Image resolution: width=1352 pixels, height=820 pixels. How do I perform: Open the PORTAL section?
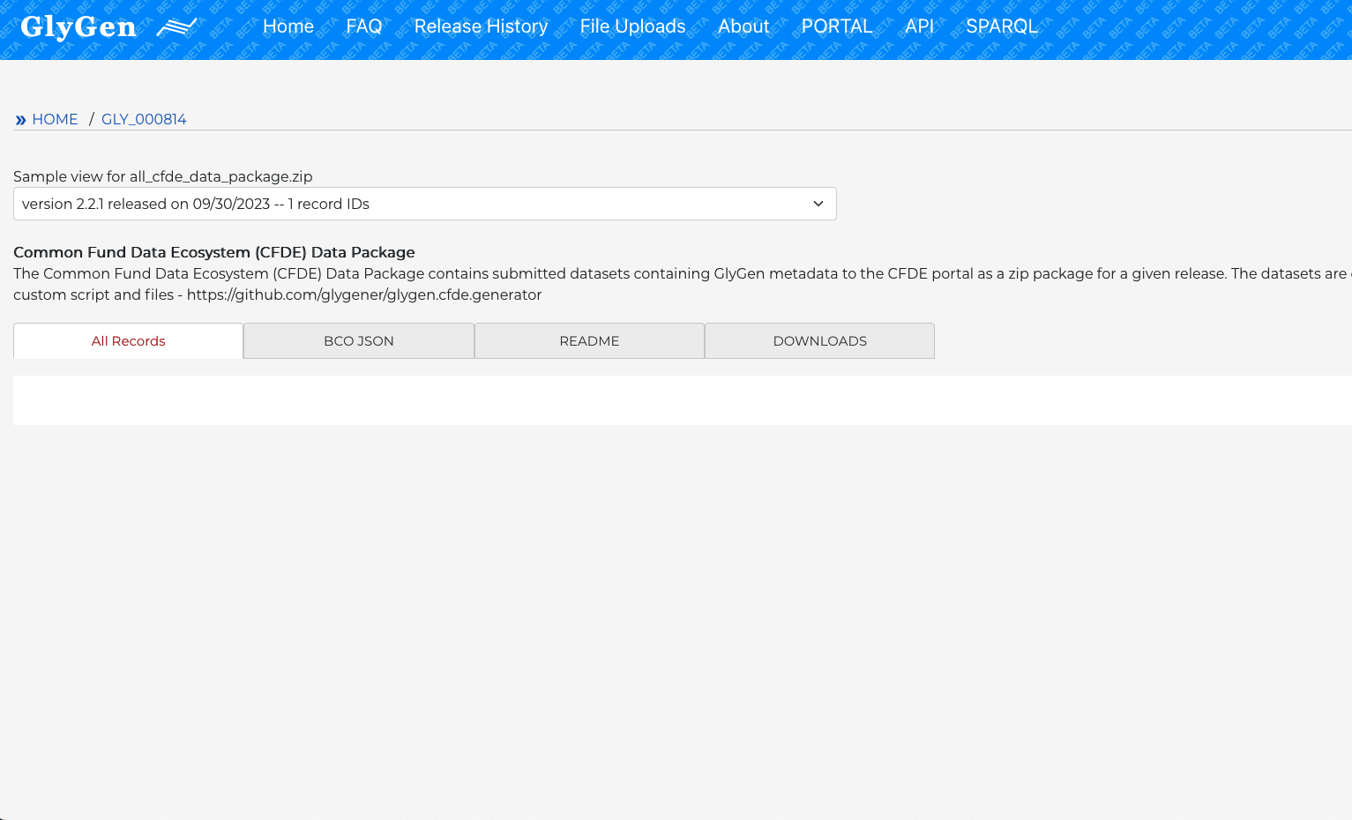[x=836, y=26]
